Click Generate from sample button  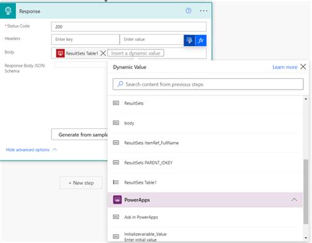pos(80,134)
